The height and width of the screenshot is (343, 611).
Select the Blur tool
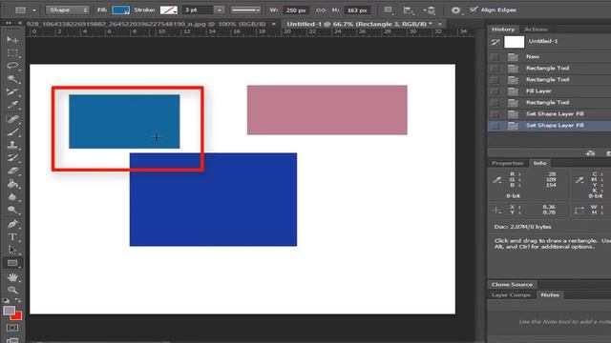pyautogui.click(x=12, y=197)
